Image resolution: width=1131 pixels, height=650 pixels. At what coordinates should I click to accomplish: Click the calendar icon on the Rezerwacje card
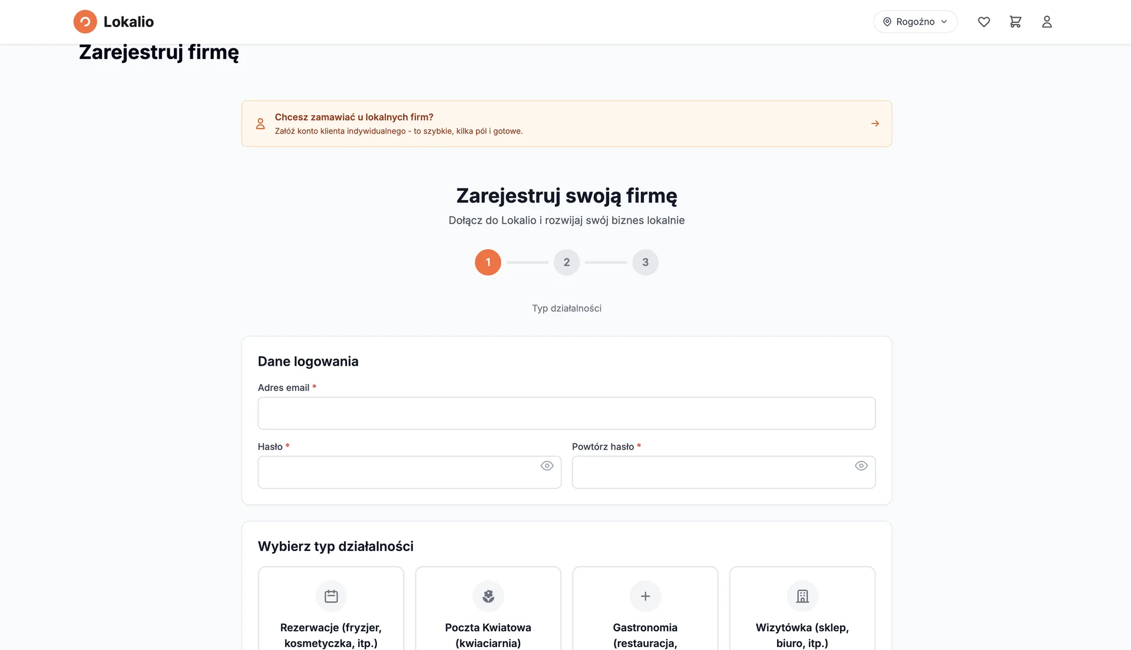point(331,596)
